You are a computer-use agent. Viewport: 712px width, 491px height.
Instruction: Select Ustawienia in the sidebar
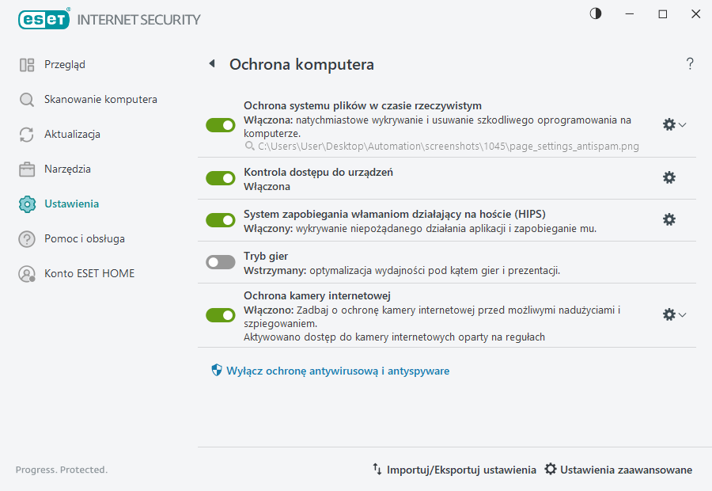(x=26, y=204)
